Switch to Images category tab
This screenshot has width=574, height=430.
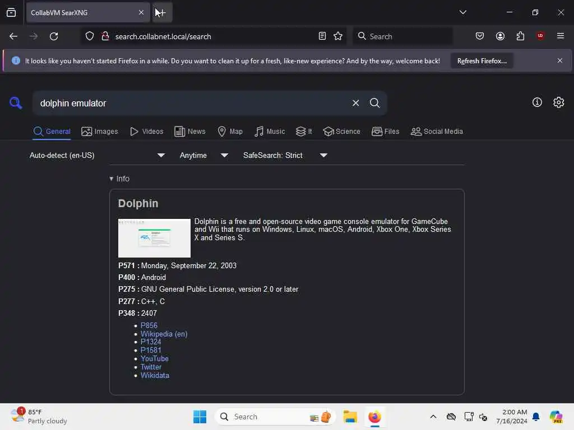[x=100, y=132]
